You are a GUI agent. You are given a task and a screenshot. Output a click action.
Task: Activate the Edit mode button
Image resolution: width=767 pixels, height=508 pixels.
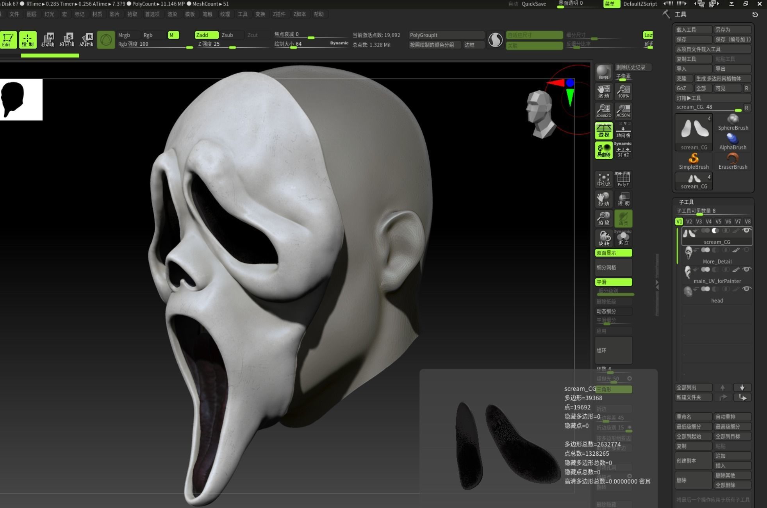coord(8,39)
